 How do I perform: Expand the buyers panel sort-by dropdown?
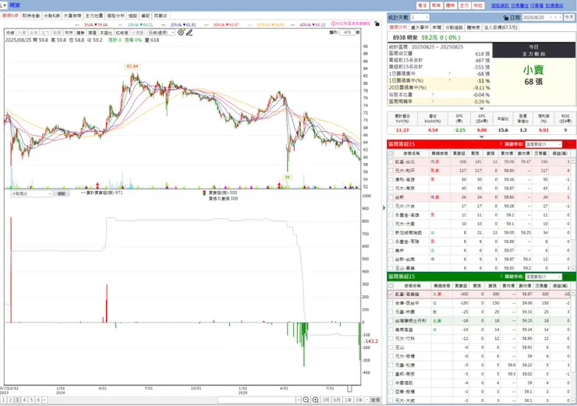click(x=543, y=144)
